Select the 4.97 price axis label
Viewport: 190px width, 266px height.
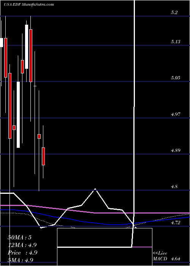176,114
